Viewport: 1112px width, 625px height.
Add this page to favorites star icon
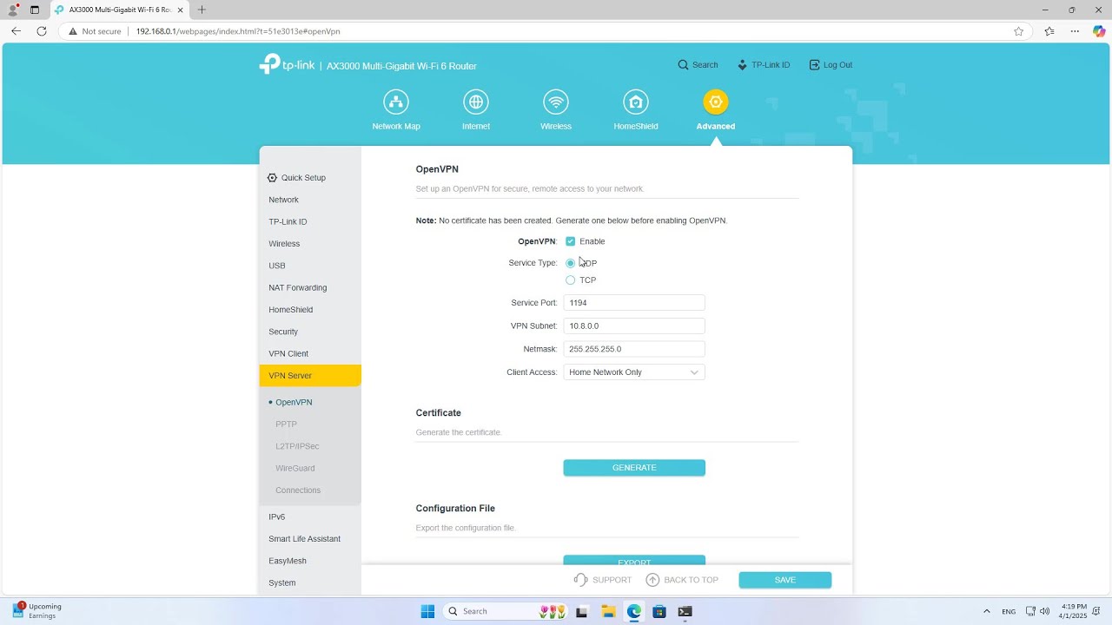click(x=1018, y=31)
